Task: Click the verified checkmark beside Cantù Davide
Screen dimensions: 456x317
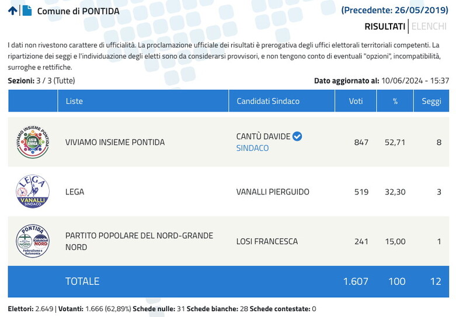Action: pyautogui.click(x=297, y=136)
